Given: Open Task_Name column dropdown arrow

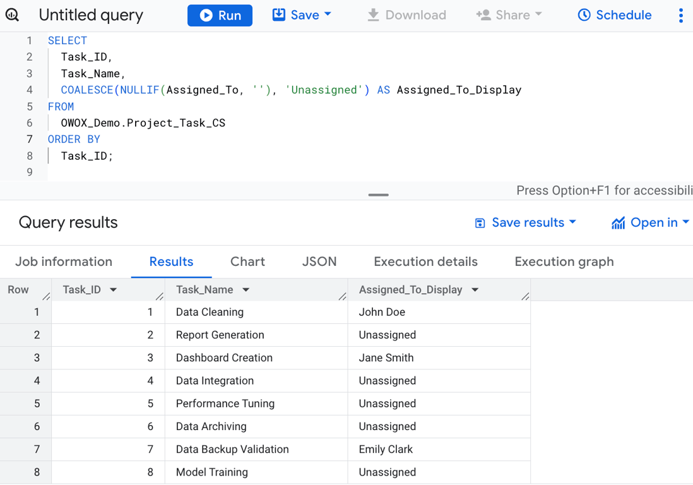Looking at the screenshot, I should pos(246,290).
